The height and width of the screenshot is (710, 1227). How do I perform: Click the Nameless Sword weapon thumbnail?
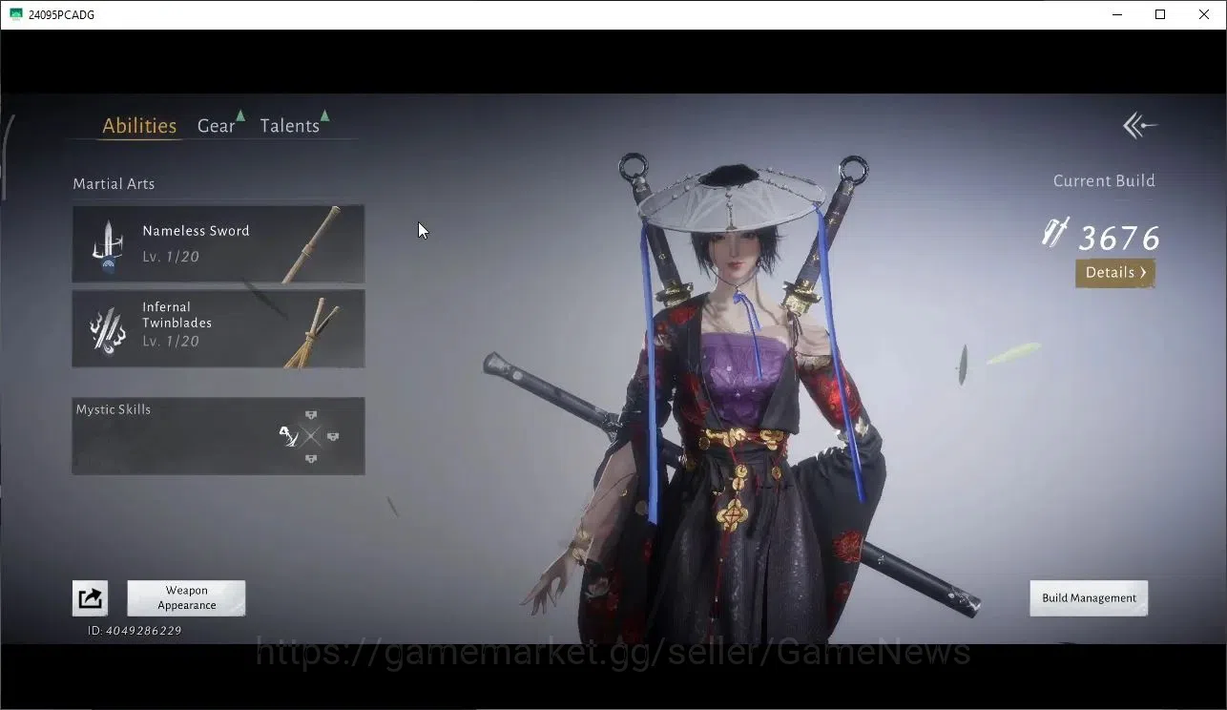point(311,244)
